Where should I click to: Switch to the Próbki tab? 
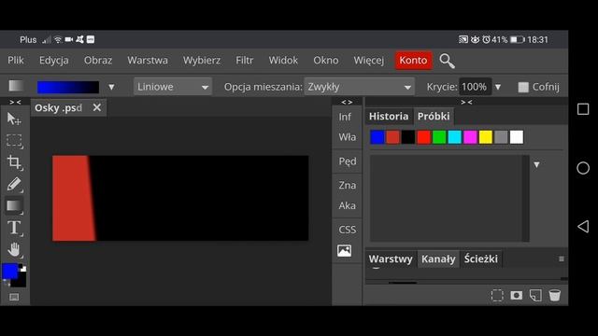pos(434,116)
